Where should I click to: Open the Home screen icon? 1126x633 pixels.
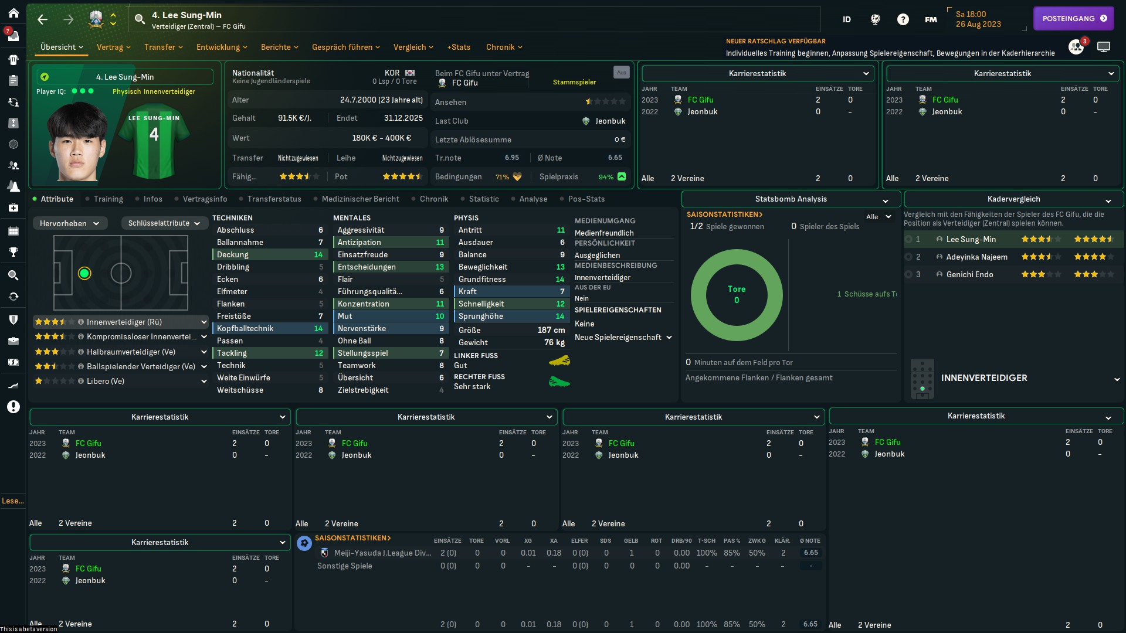point(13,13)
